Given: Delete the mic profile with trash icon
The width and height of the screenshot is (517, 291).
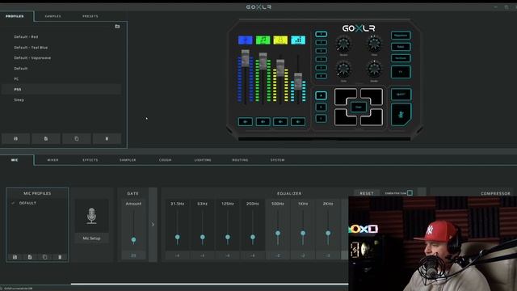Looking at the screenshot, I should pyautogui.click(x=60, y=257).
